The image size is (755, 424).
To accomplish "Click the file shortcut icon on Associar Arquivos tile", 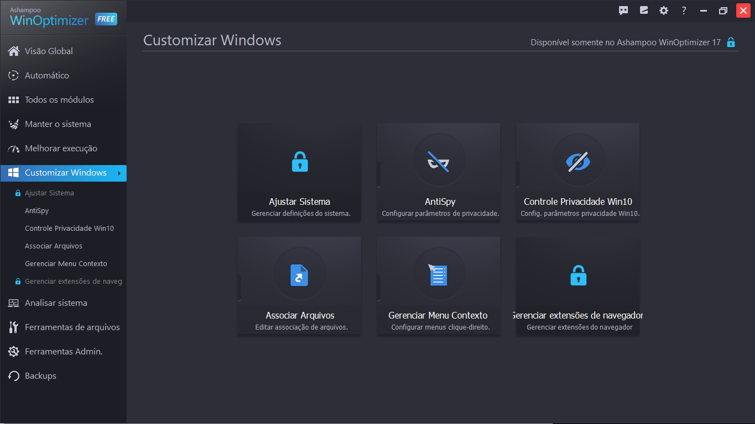I will [x=300, y=275].
